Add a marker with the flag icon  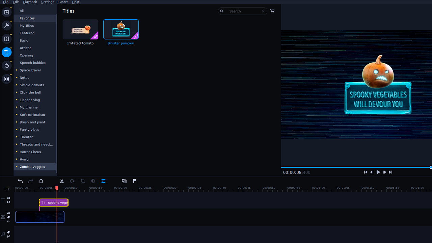pos(134,181)
